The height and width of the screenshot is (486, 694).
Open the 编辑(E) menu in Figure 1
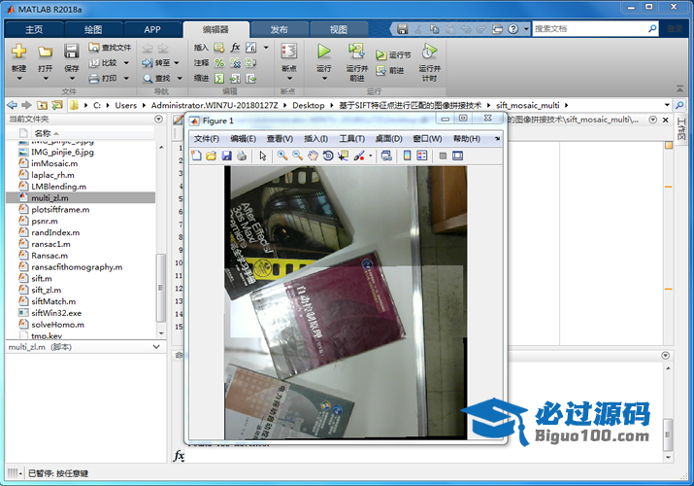[x=243, y=139]
